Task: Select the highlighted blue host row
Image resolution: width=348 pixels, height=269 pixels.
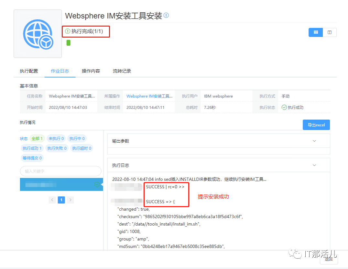Action: click(x=61, y=184)
